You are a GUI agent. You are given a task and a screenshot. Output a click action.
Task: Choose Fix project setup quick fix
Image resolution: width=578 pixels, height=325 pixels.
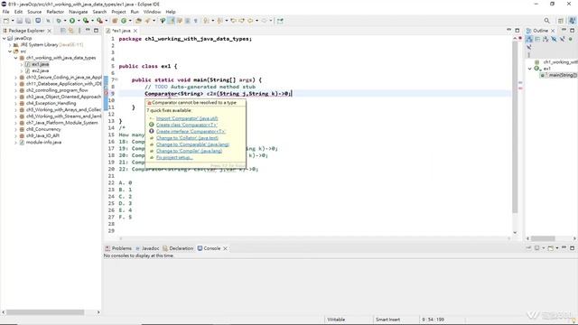[x=174, y=157]
